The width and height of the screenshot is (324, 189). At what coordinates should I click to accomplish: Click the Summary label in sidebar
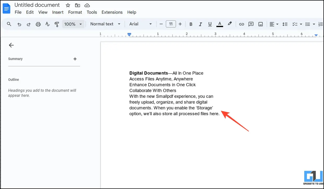[x=15, y=59]
